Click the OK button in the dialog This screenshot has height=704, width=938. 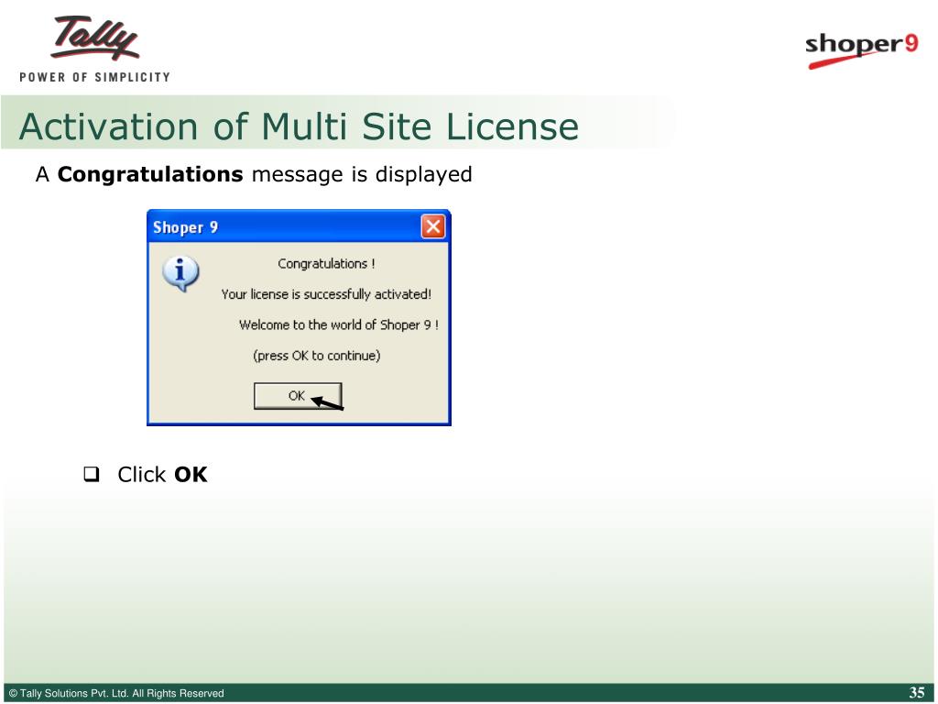[298, 396]
